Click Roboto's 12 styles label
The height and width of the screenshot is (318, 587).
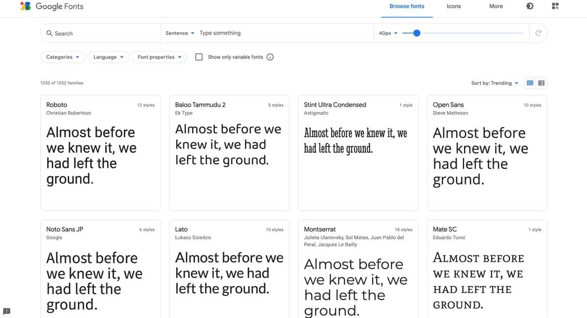tap(146, 105)
